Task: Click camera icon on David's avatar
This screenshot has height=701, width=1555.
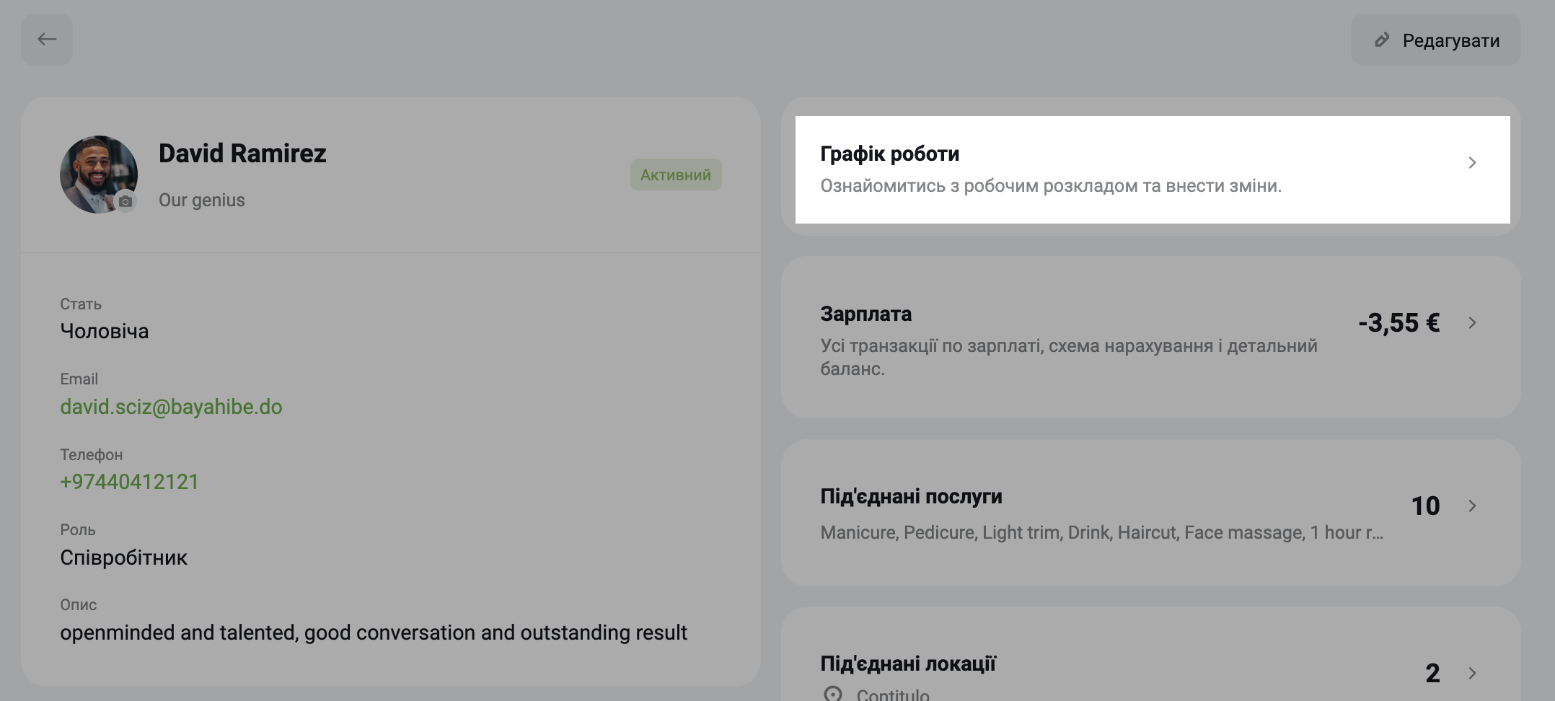Action: tap(125, 201)
